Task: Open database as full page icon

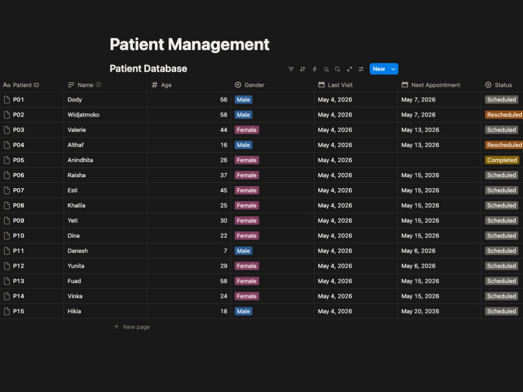Action: pyautogui.click(x=349, y=69)
